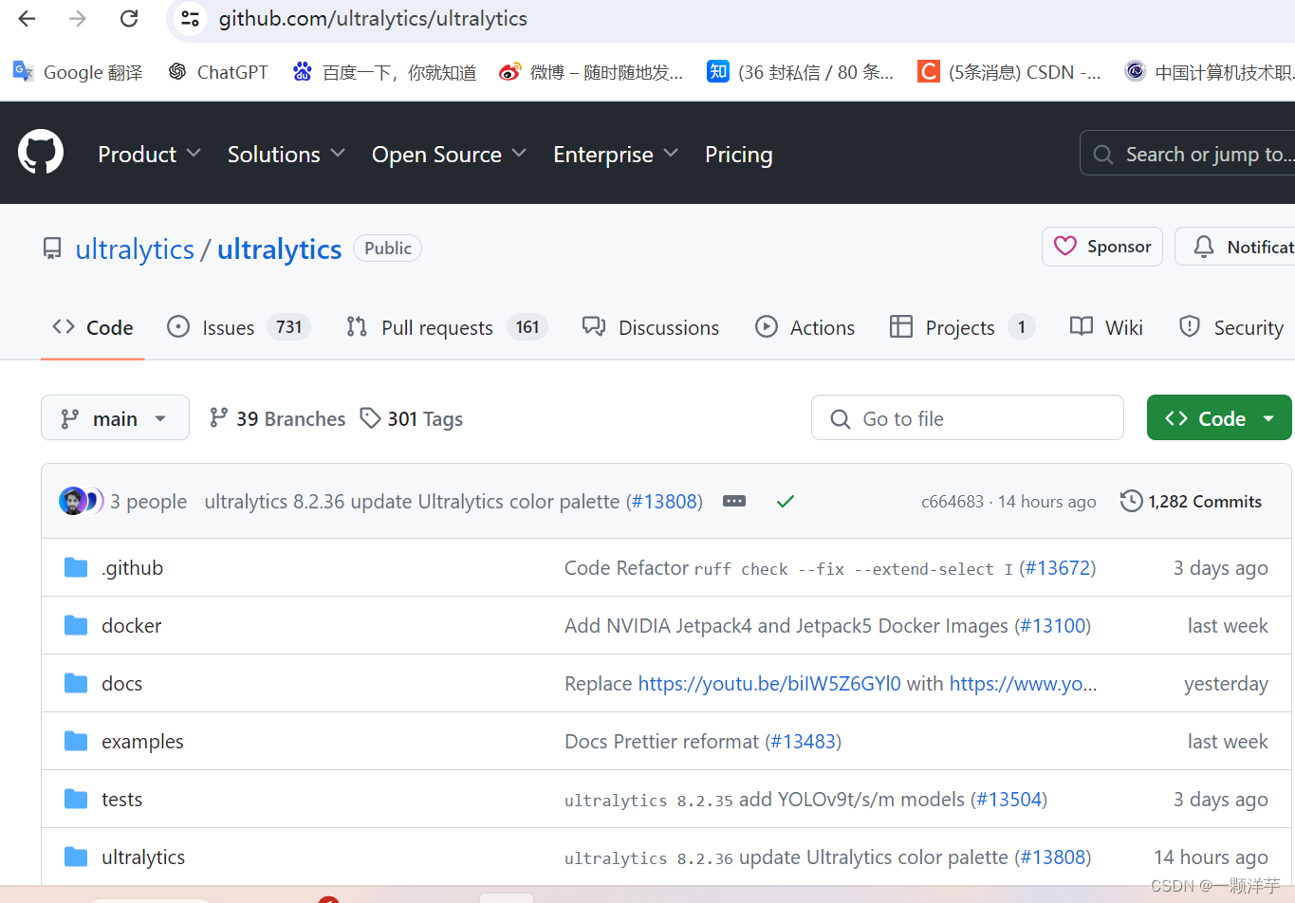1295x903 pixels.
Task: Open the tests folder
Action: tap(121, 799)
